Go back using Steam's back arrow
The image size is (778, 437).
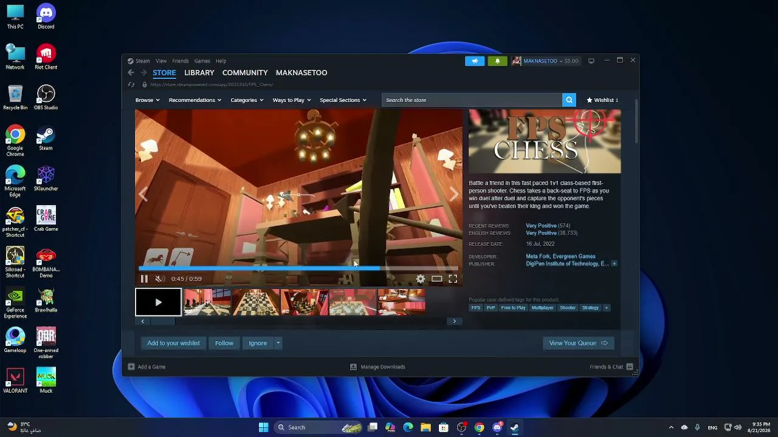131,73
